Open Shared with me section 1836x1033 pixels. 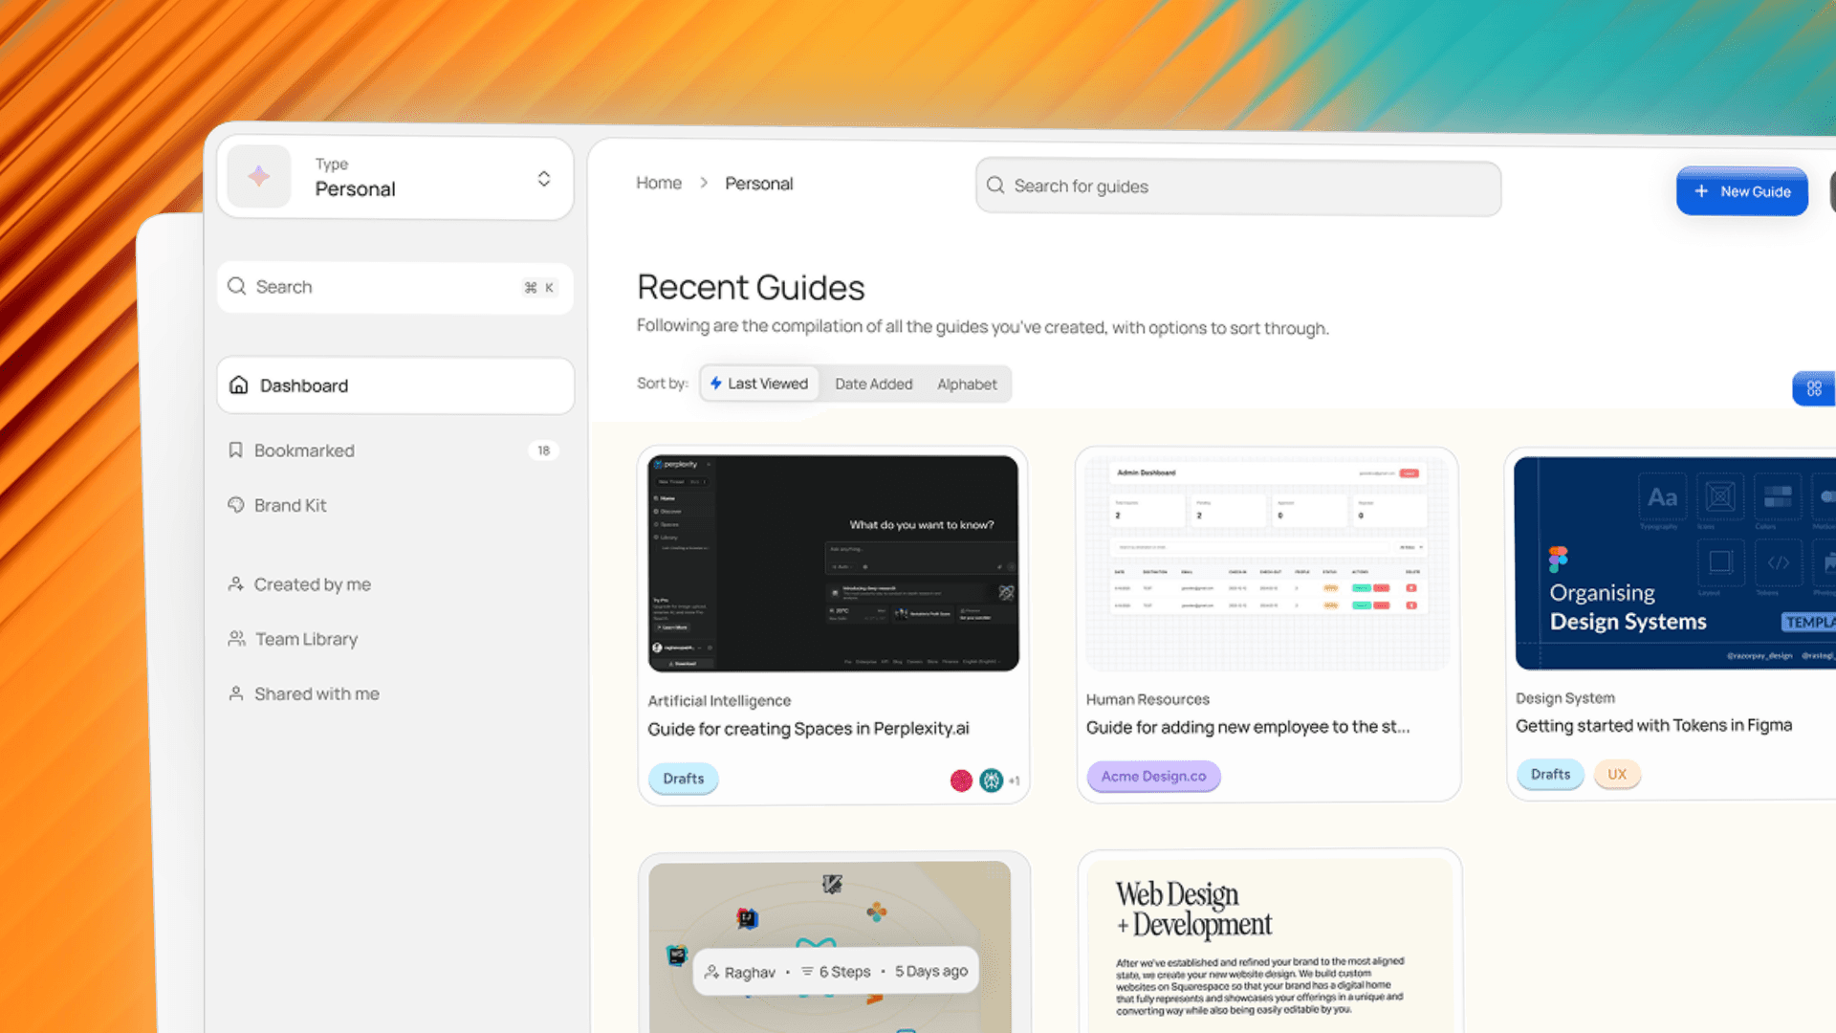point(316,693)
